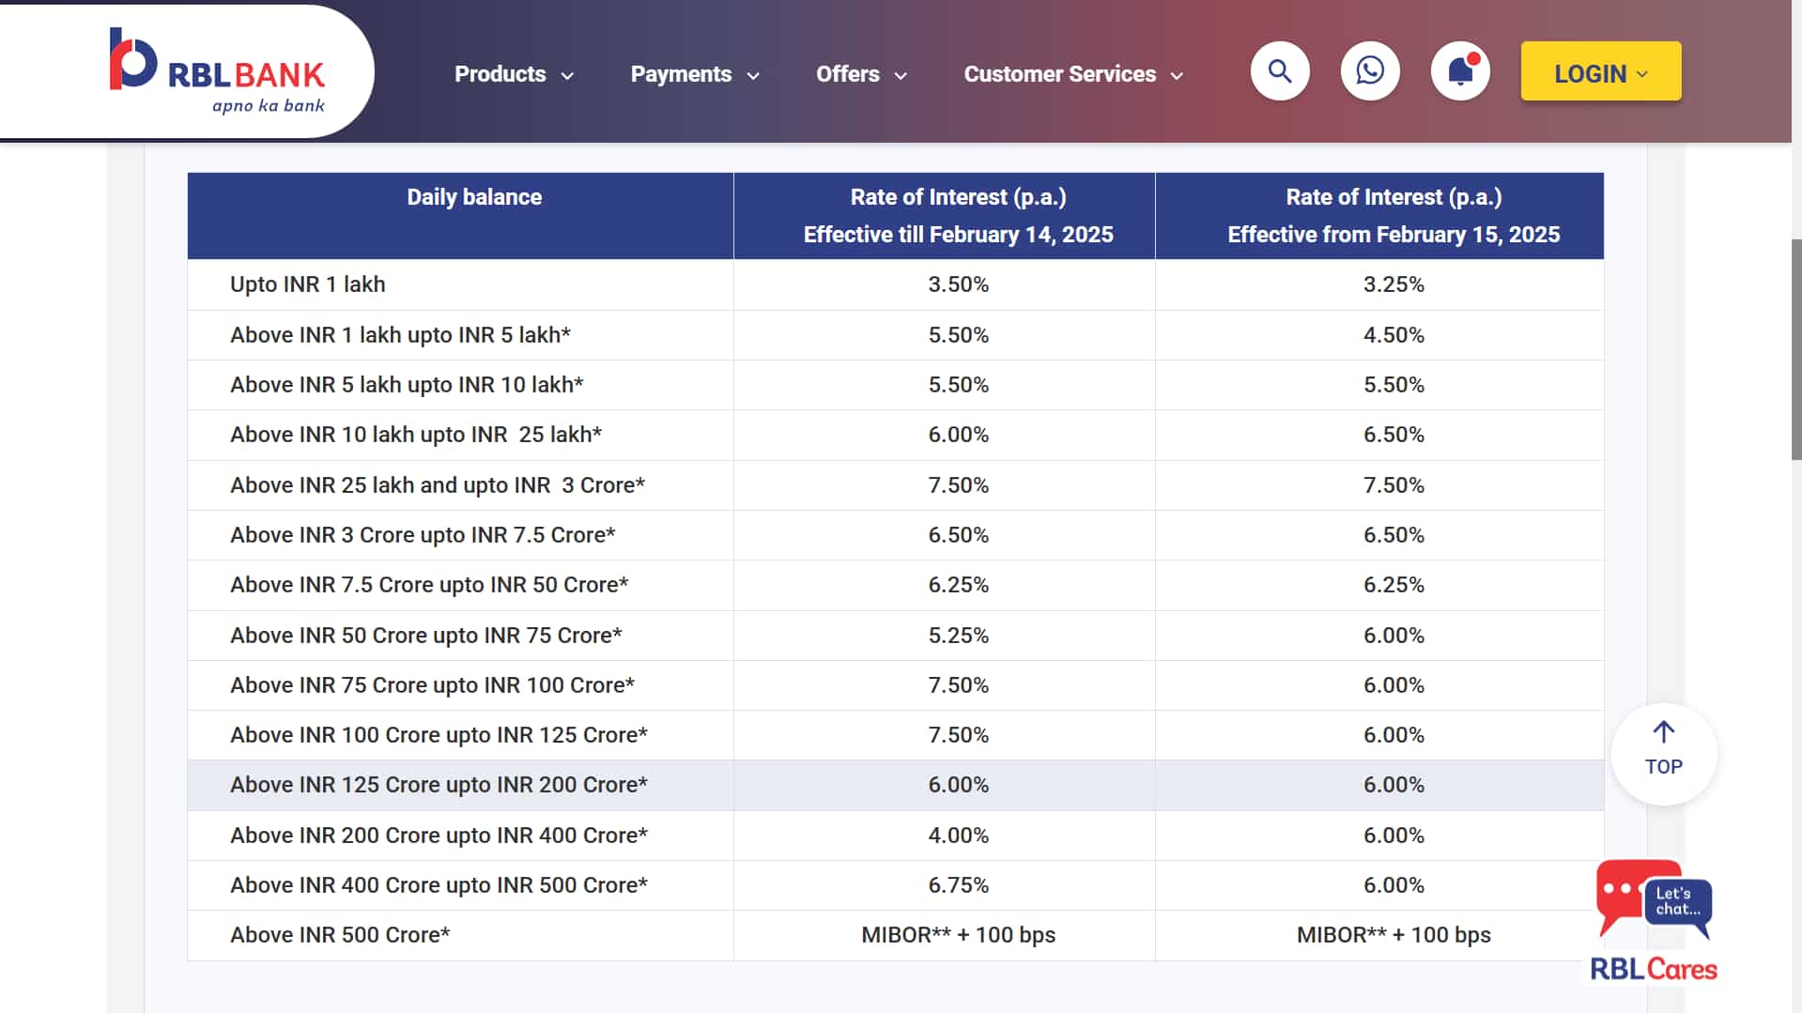Open the Customer Services menu
1802x1013 pixels.
pyautogui.click(x=1072, y=74)
